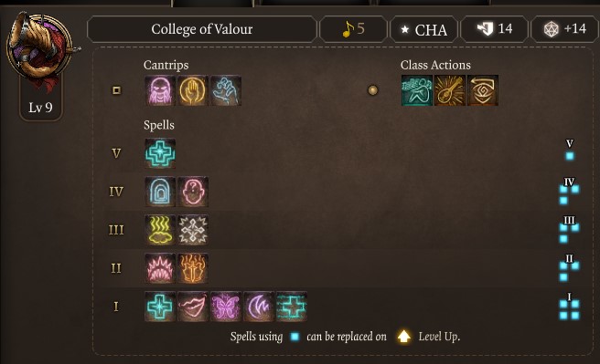Select the white glyph level III spell
Screen dimensions: 600x364
pyautogui.click(x=193, y=230)
